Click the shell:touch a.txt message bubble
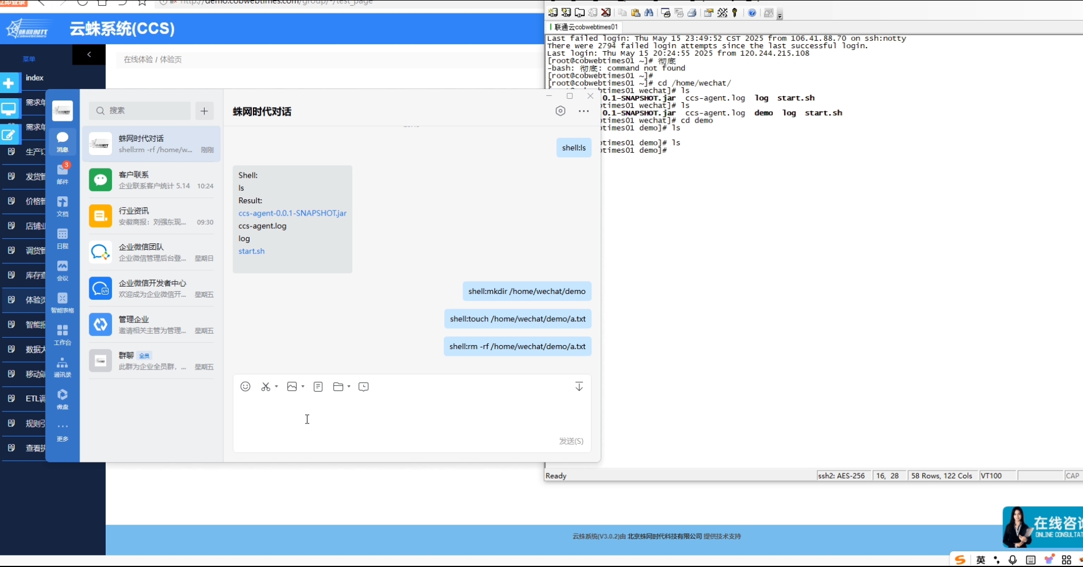 click(518, 319)
